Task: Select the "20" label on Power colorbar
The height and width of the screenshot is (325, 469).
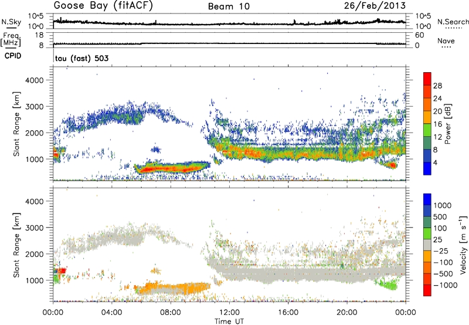Action: point(437,111)
